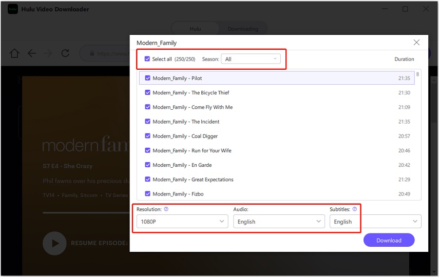Play the episode with Resume play button
Image resolution: width=439 pixels, height=277 pixels.
(x=54, y=243)
